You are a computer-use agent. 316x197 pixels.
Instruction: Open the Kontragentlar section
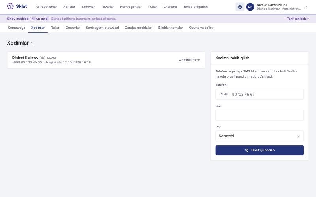131,7
